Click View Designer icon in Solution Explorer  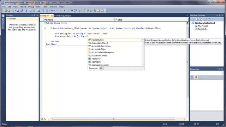[x=209, y=19]
